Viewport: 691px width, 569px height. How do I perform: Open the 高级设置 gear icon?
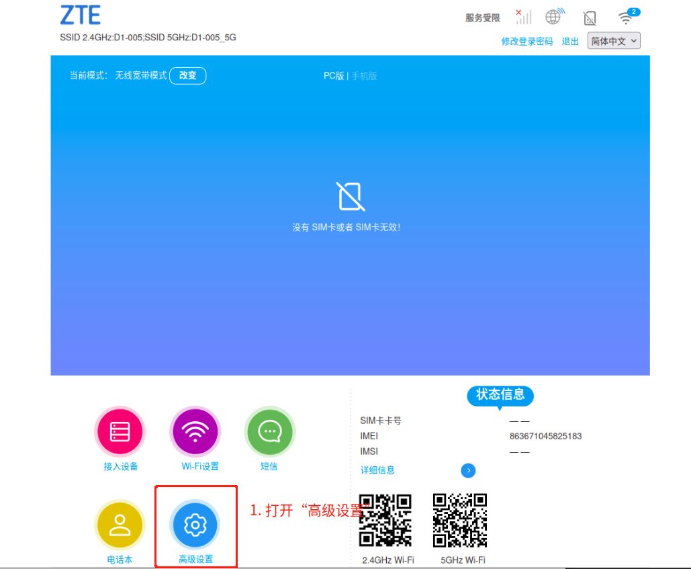point(195,525)
